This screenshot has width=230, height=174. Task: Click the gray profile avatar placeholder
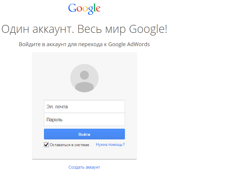coord(84,78)
